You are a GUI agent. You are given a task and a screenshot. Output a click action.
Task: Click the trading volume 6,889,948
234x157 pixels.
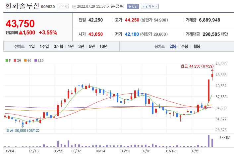click(209, 20)
